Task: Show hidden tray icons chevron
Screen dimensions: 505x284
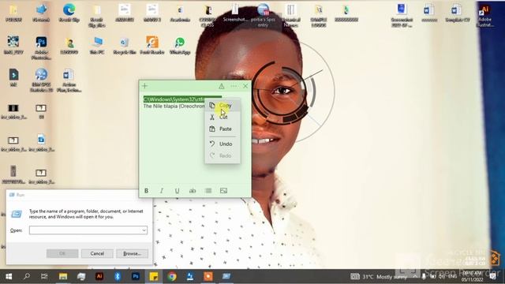Action: 415,277
